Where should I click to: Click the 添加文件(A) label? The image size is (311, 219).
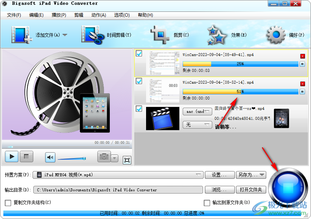click(x=48, y=35)
